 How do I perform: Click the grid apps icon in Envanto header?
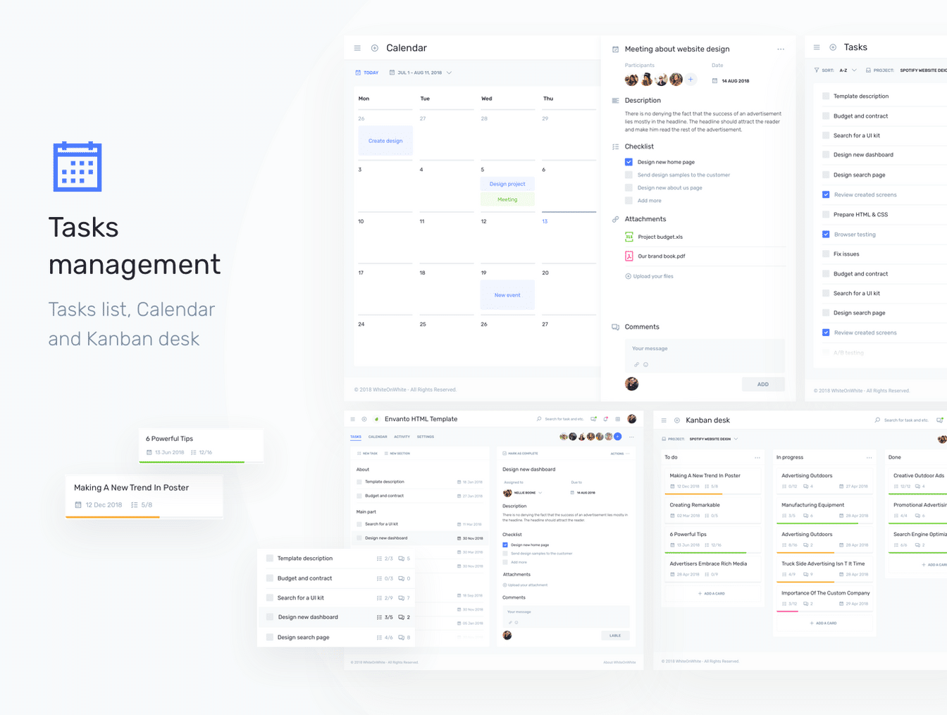[618, 419]
